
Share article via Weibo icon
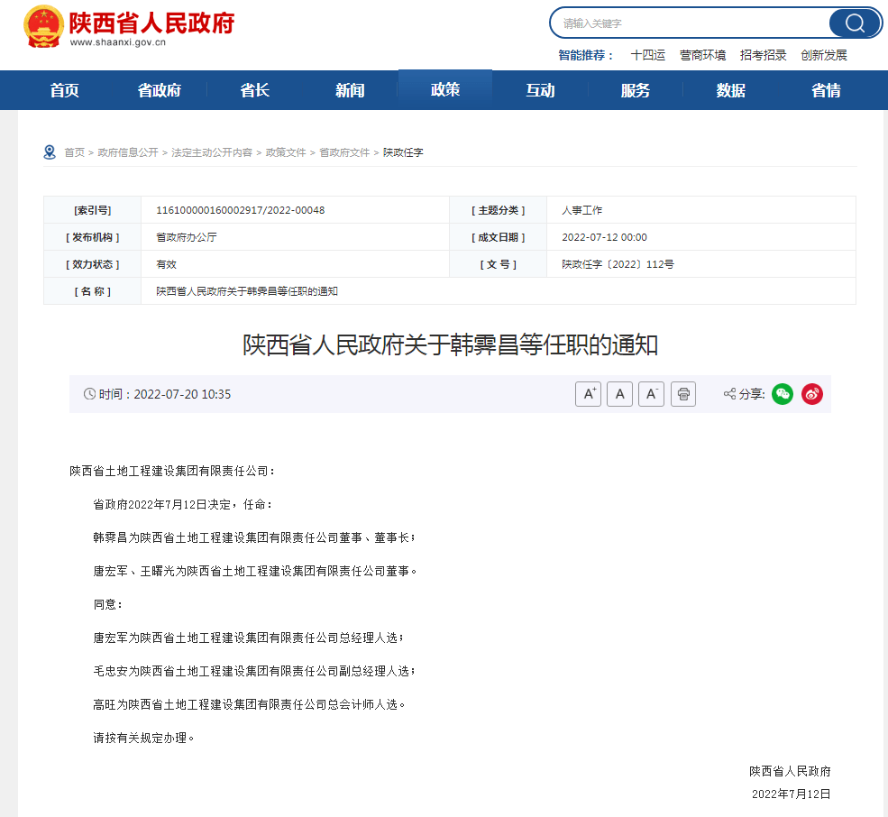point(812,394)
